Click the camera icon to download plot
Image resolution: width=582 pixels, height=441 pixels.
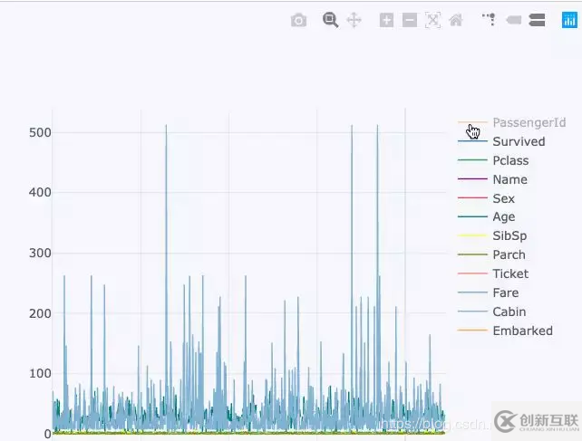coord(298,20)
